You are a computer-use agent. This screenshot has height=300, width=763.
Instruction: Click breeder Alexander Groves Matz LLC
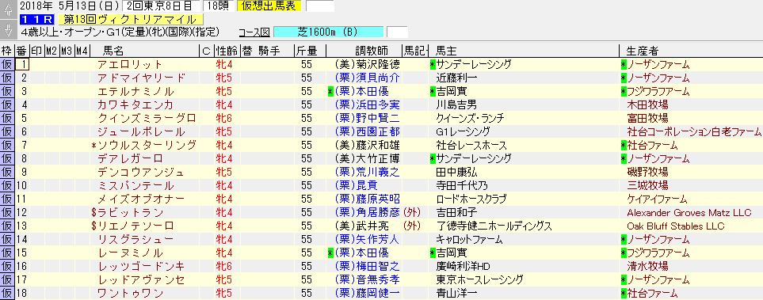689,212
